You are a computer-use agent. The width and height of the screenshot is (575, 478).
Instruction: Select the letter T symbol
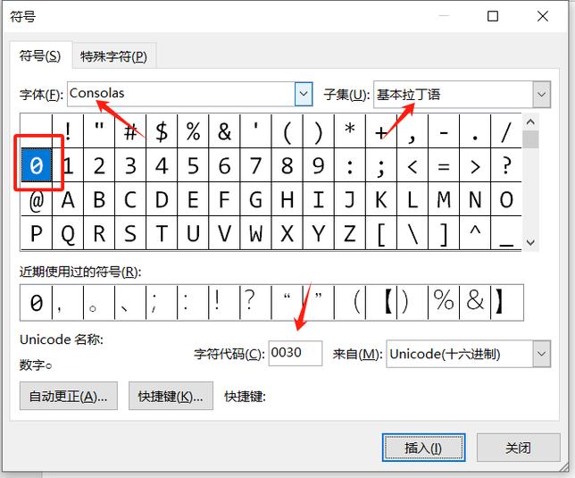coord(162,233)
